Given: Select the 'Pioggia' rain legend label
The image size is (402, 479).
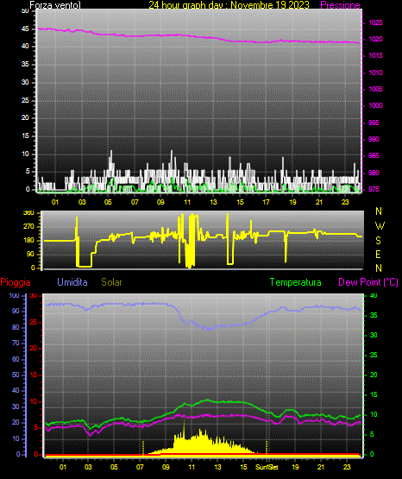Looking at the screenshot, I should point(16,282).
